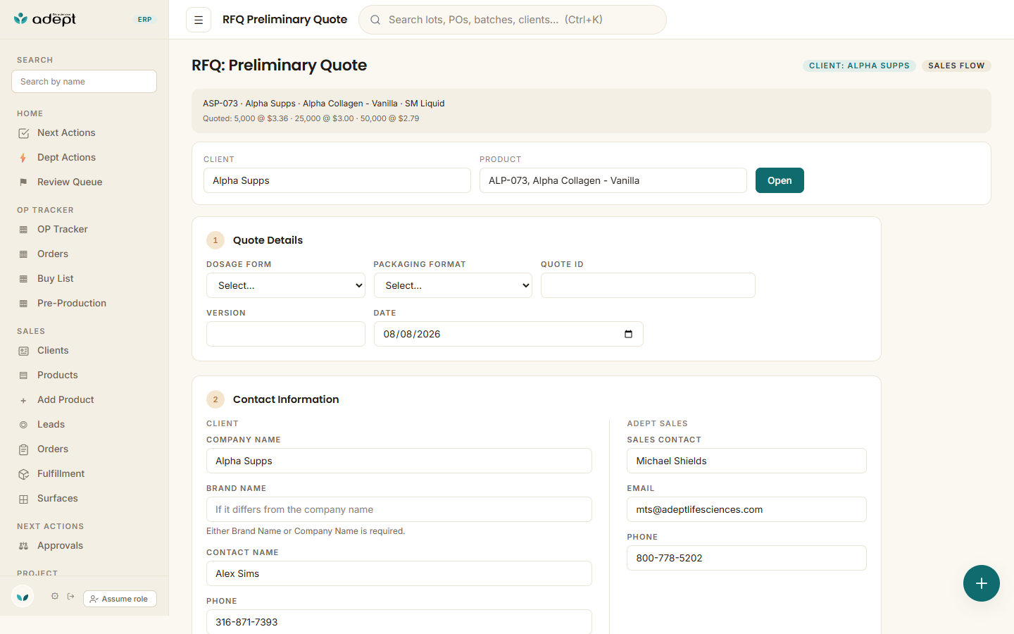1014x634 pixels.
Task: Click the icon beside Pre-Production
Action: [23, 304]
